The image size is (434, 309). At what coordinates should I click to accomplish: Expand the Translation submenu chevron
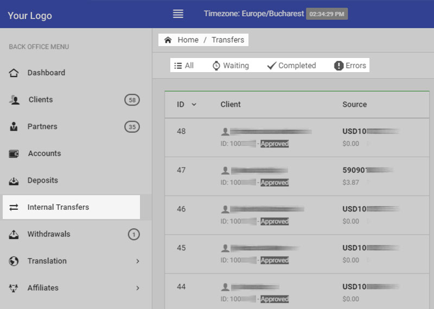click(138, 261)
